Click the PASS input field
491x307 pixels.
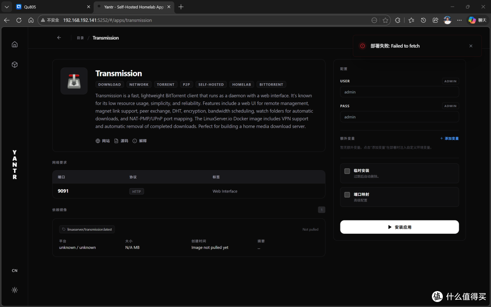click(x=399, y=117)
